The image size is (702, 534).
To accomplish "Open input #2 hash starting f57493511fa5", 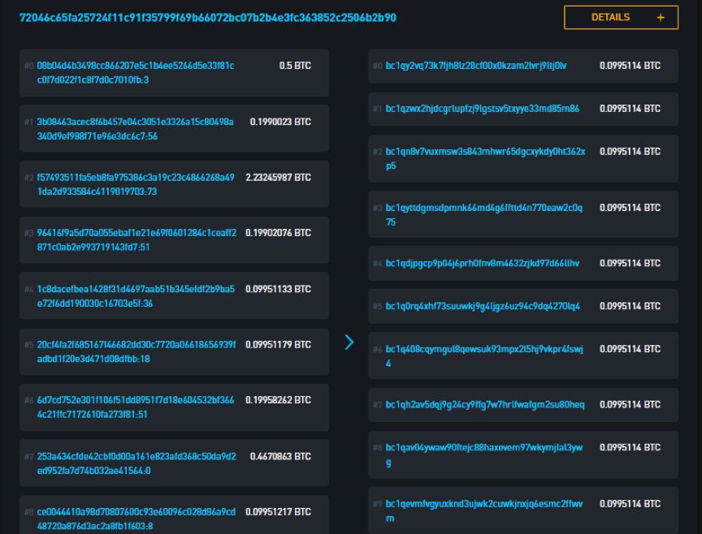I will coord(136,184).
